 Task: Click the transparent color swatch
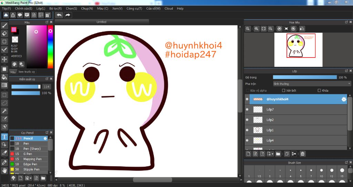[x=15, y=39]
